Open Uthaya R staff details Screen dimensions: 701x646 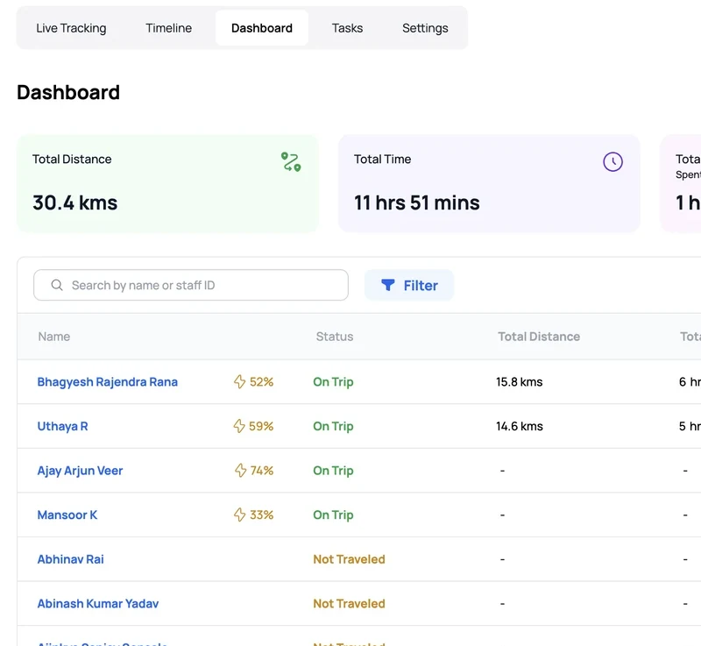point(62,426)
